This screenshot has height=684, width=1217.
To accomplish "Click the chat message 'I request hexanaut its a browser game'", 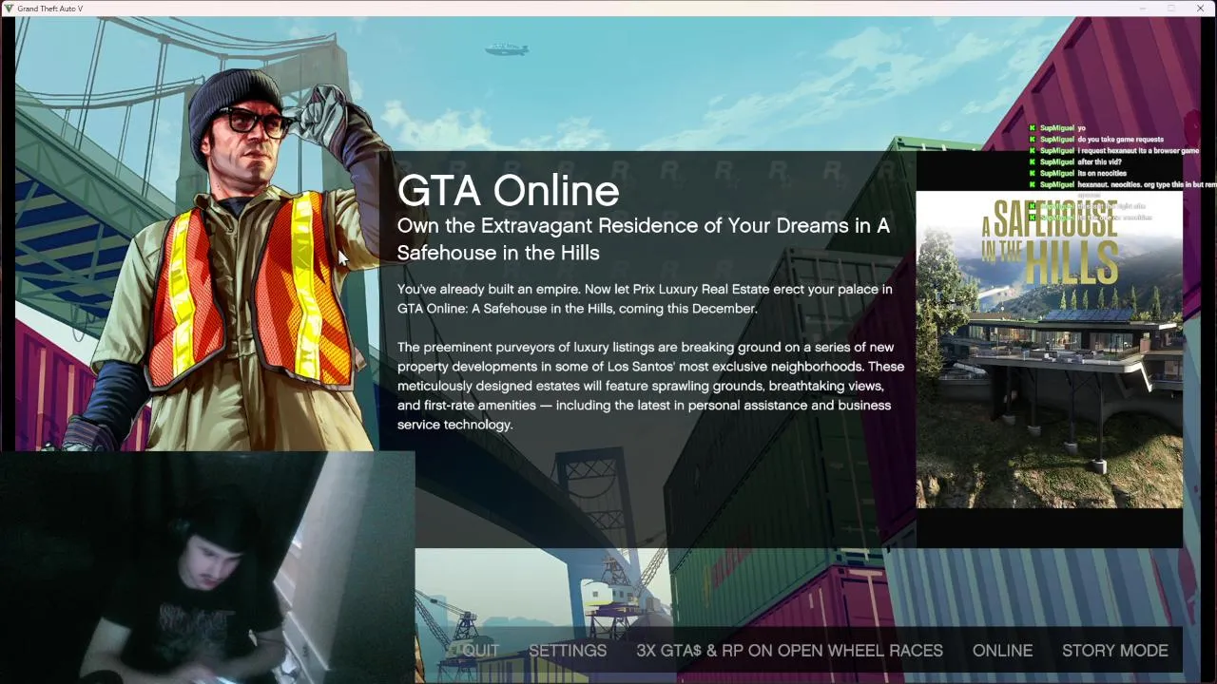I will [x=1138, y=151].
